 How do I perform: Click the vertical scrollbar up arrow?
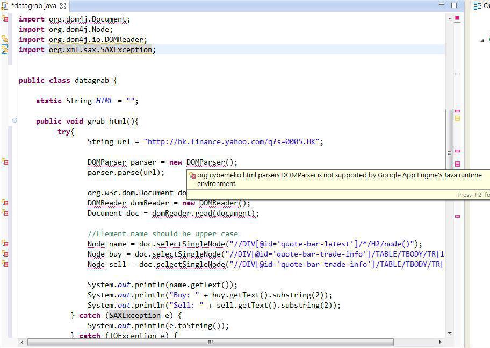click(x=450, y=18)
